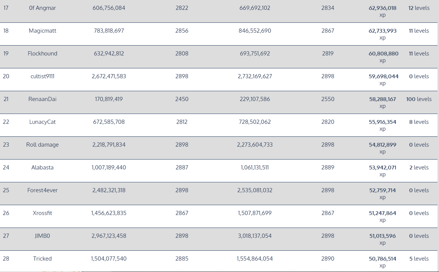Open the Roll damage player entry

pos(42,145)
